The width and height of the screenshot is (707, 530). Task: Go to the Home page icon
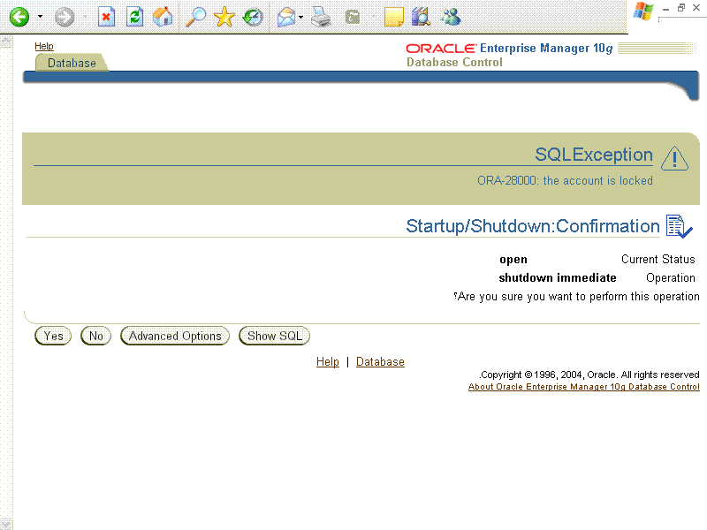163,17
